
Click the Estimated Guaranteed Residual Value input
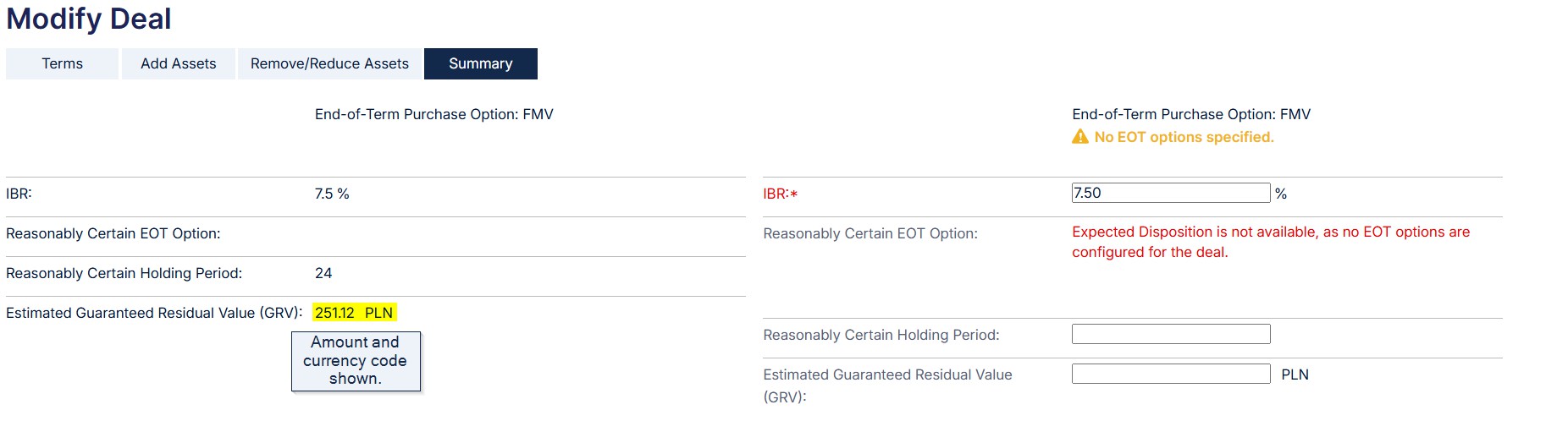coord(1171,374)
